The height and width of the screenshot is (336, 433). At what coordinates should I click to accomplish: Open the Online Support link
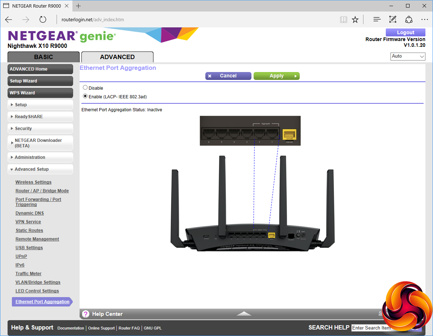click(101, 328)
